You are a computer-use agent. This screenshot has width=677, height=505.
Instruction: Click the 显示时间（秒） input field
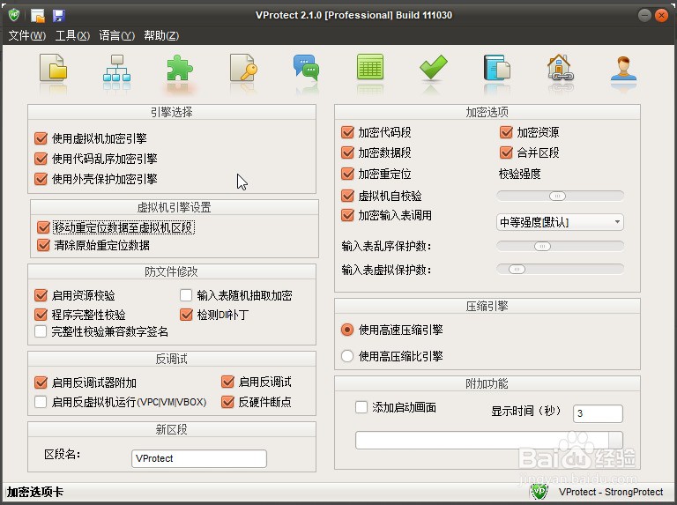598,413
